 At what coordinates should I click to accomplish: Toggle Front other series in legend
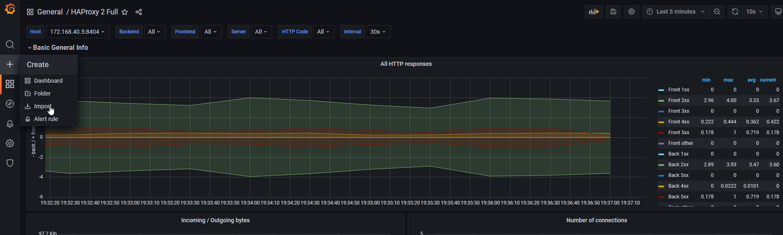[681, 143]
